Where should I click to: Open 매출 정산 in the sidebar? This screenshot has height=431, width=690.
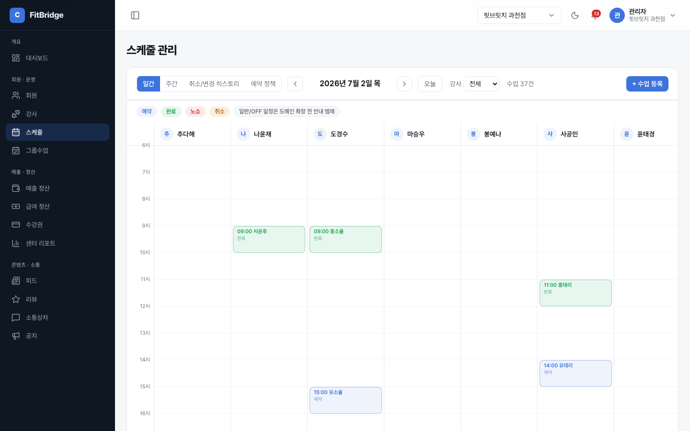click(x=57, y=188)
